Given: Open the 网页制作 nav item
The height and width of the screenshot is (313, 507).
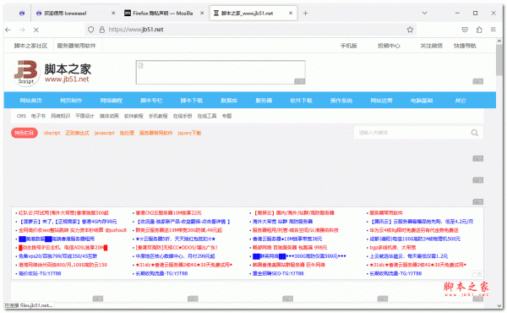Looking at the screenshot, I should coord(71,101).
